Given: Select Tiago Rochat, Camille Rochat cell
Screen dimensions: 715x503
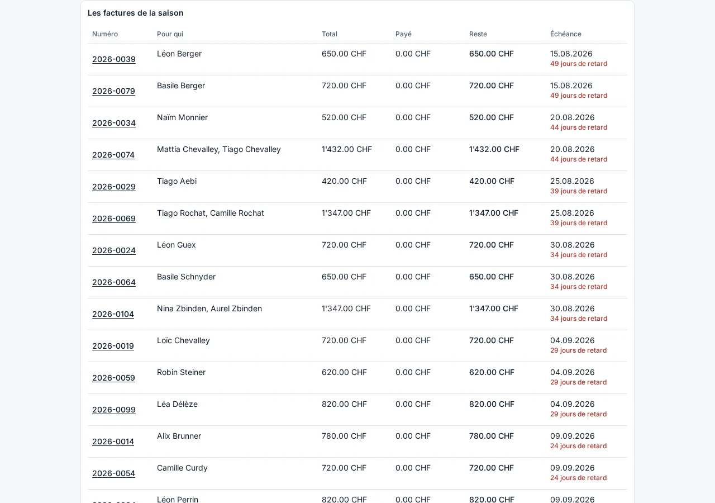Looking at the screenshot, I should pyautogui.click(x=211, y=213).
